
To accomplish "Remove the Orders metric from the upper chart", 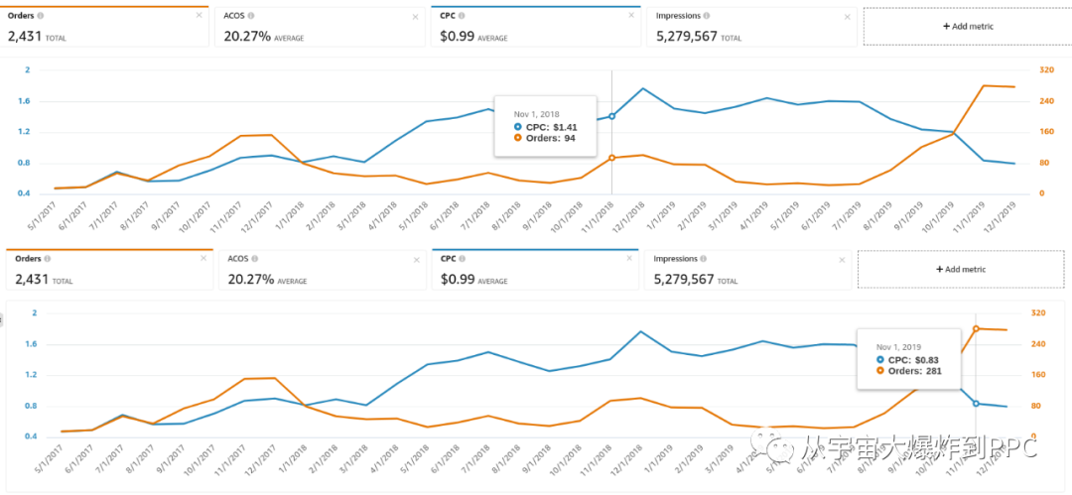I will coord(200,16).
